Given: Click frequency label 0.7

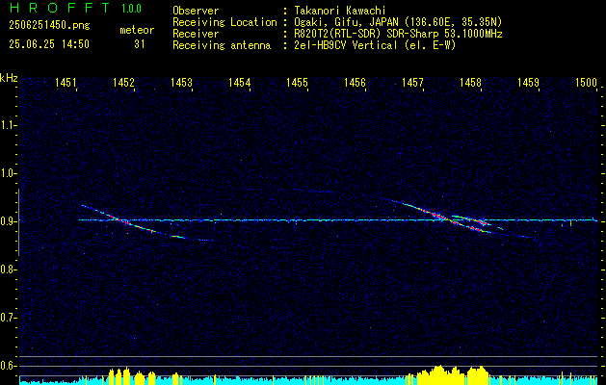Looking at the screenshot, I should click(x=7, y=318).
